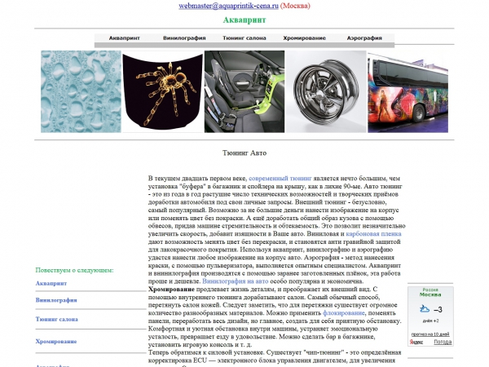Click the флокирование link in text
Image resolution: width=489 pixels, height=367 pixels.
tap(343, 312)
